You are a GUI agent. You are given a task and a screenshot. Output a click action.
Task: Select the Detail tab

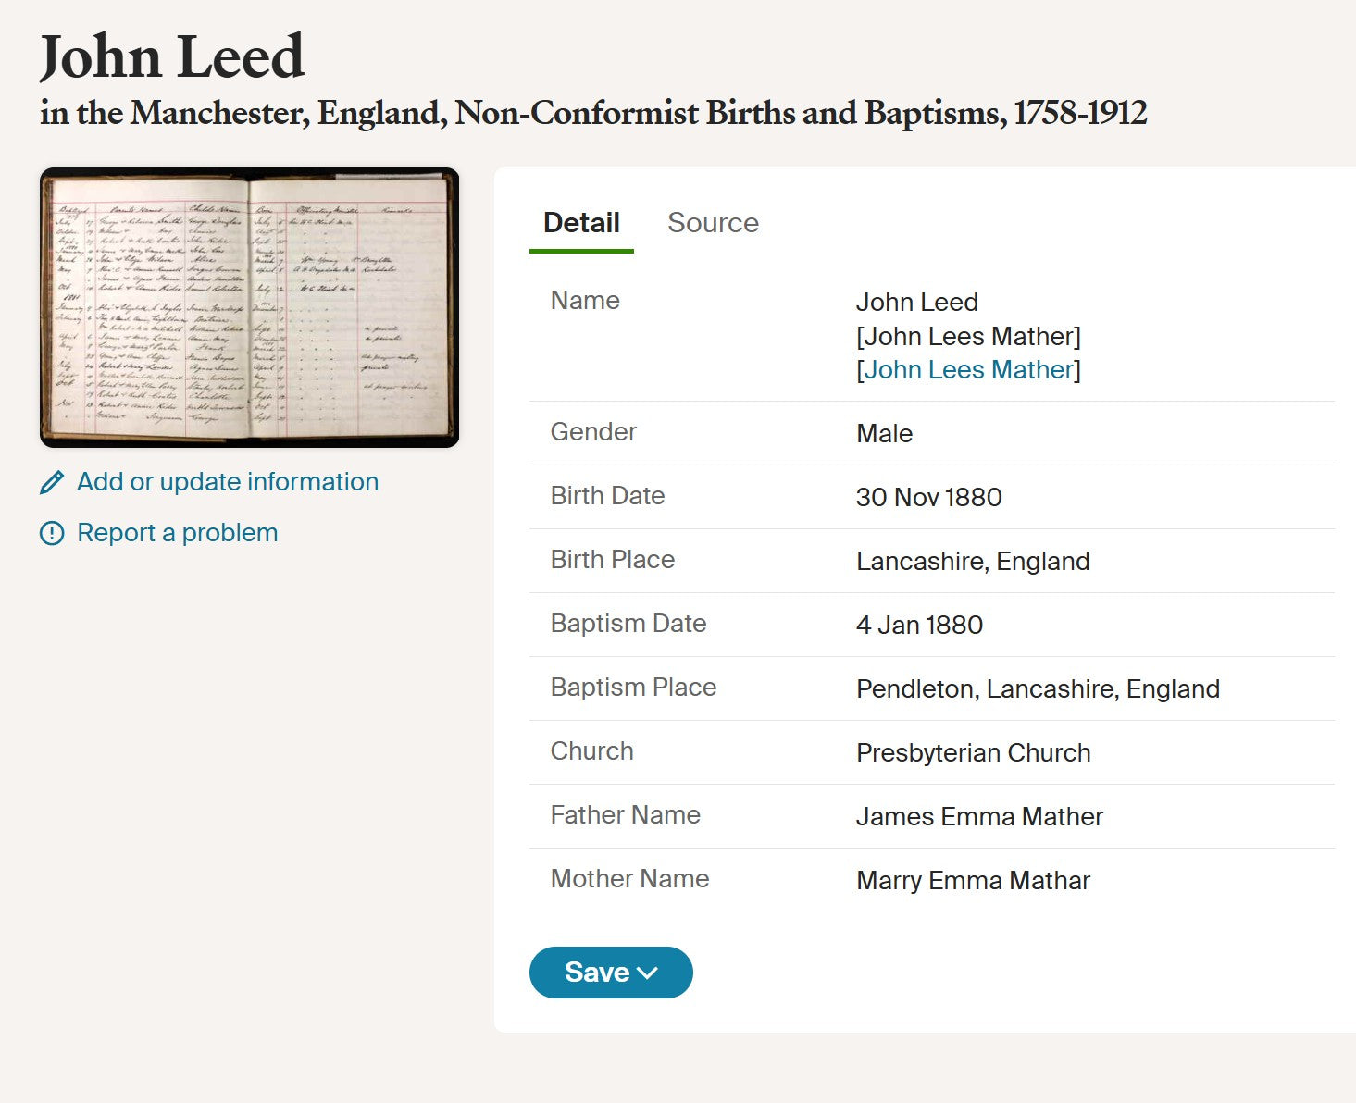tap(581, 223)
